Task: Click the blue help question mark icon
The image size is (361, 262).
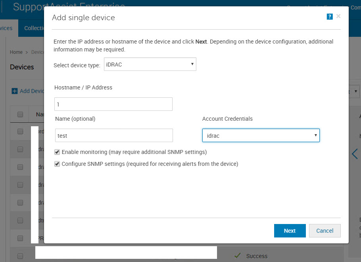Action: pos(329,17)
